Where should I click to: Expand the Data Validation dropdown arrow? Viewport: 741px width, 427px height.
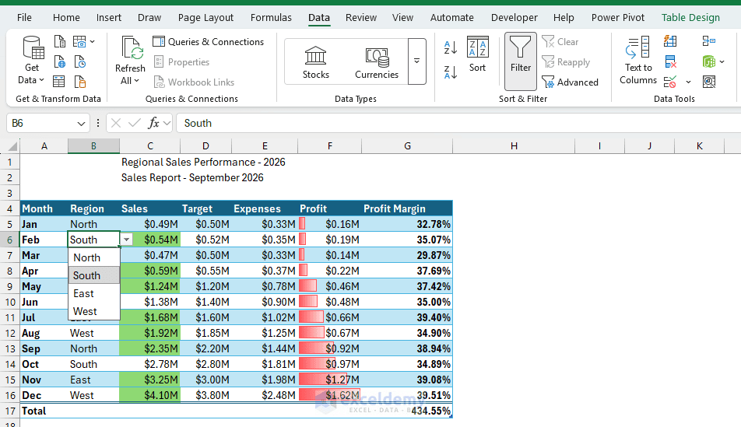[x=689, y=82]
